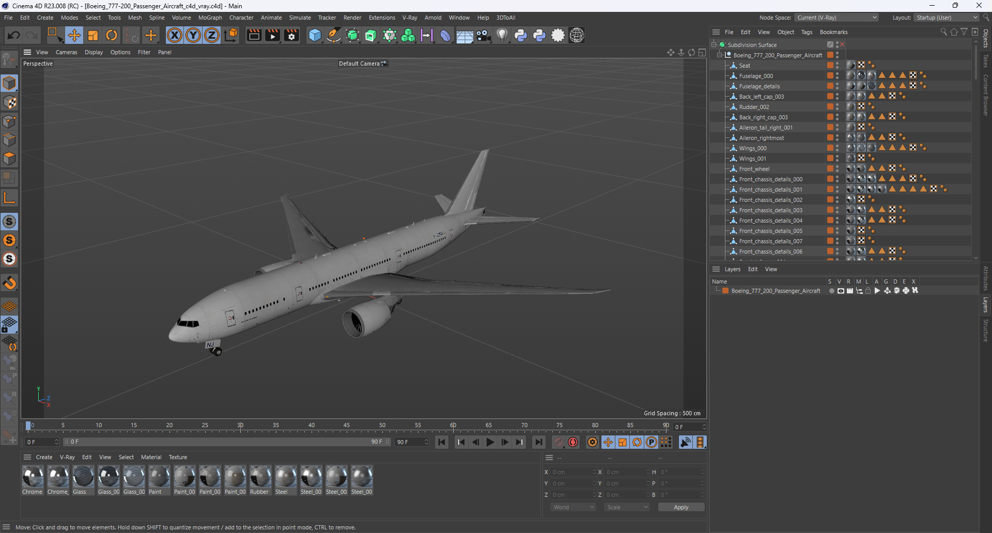Toggle Point Level Animation dots button
The image size is (992, 533).
click(x=666, y=442)
